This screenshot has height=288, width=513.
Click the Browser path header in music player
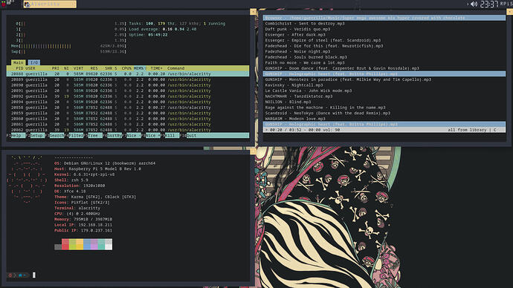[384, 18]
